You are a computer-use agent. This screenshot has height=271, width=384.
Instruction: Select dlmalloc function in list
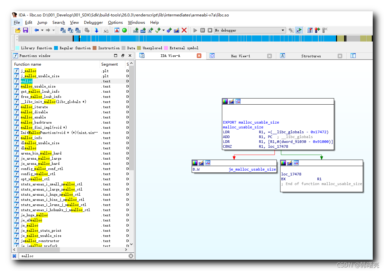point(71,148)
